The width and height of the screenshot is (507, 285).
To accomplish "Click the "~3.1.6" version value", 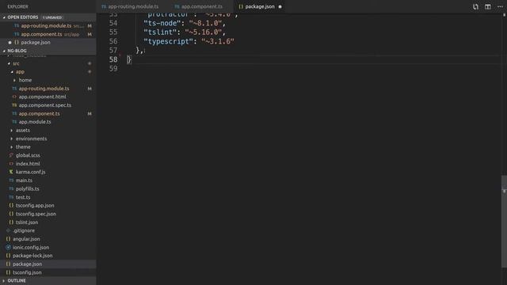I will [218, 41].
